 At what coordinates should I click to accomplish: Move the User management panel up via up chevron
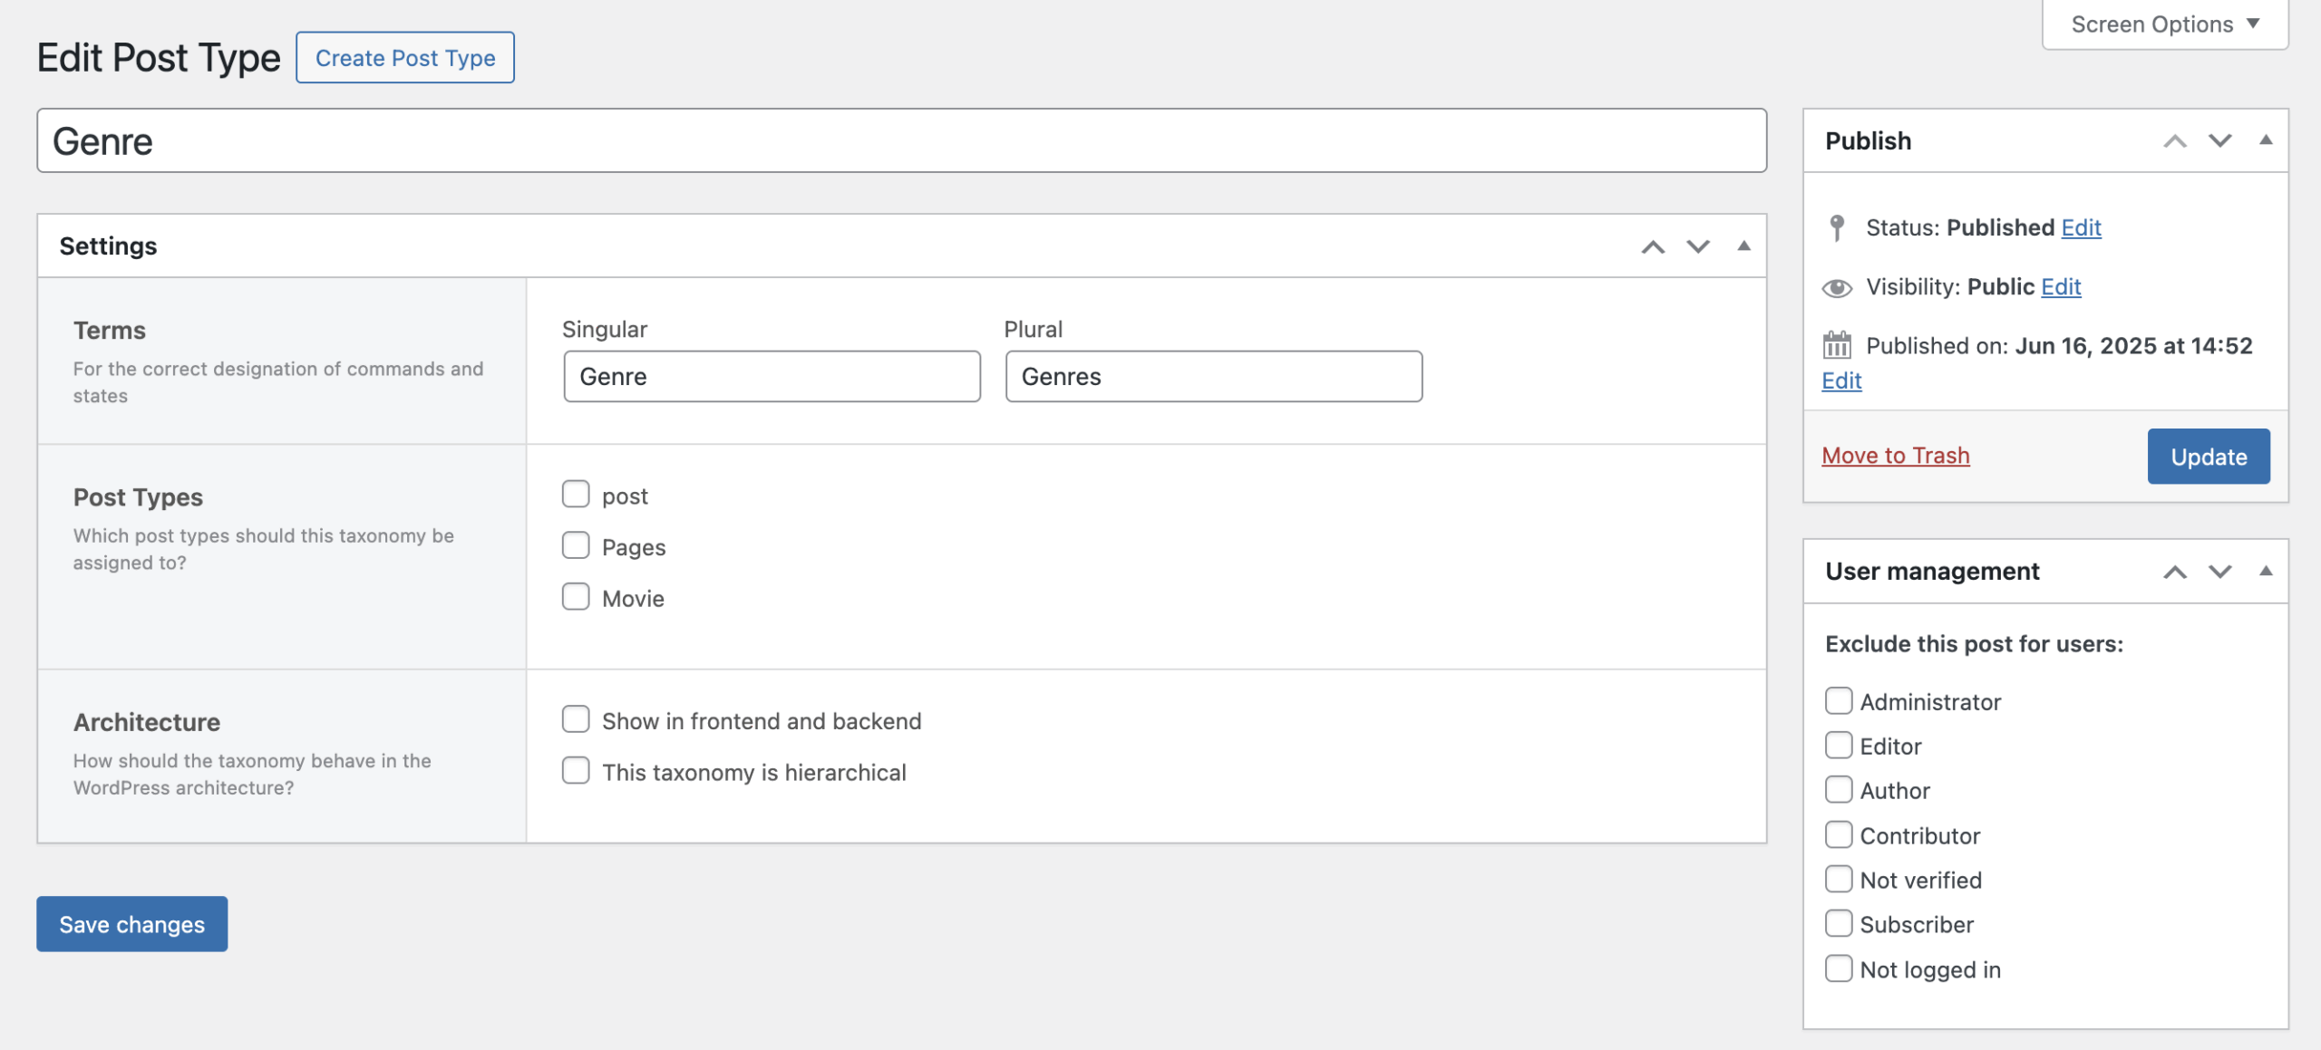(2175, 572)
